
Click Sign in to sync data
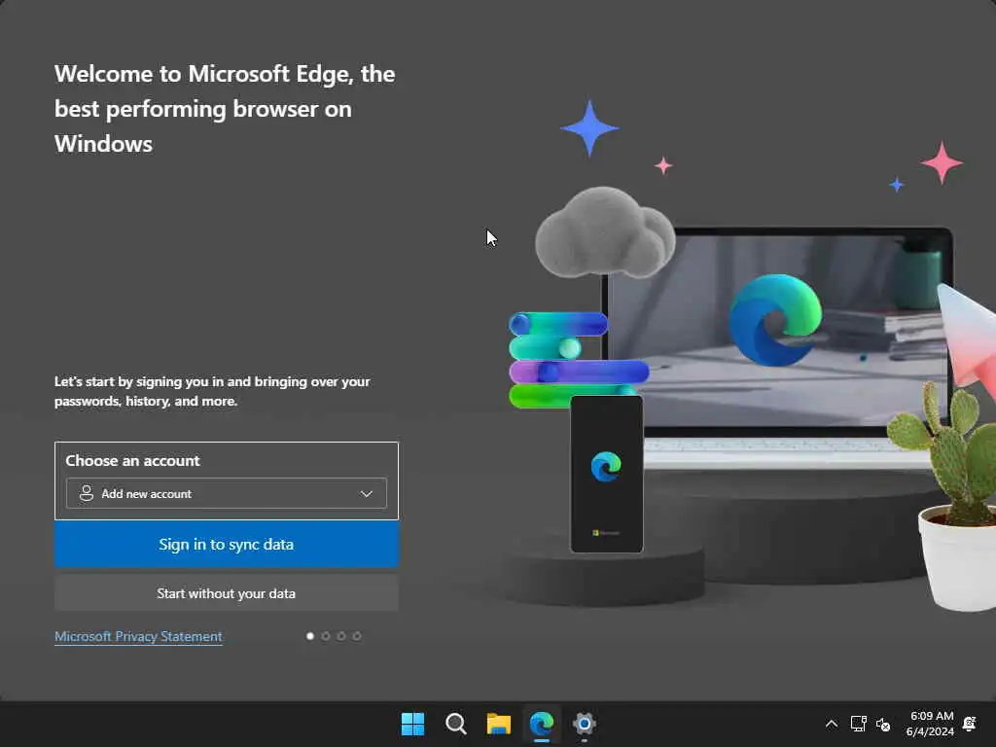[x=226, y=545]
